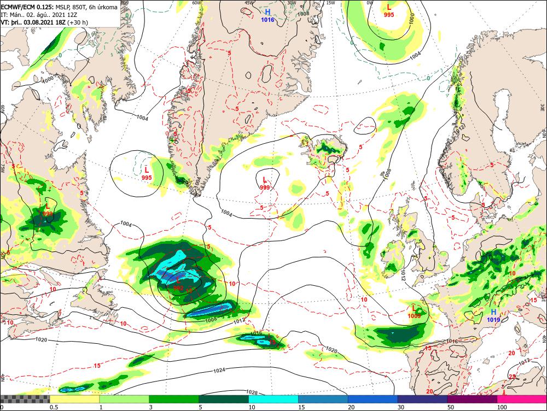Image resolution: width=547 pixels, height=411 pixels.
Task: Click the H 1019 high over the Alps
Action: (493, 315)
